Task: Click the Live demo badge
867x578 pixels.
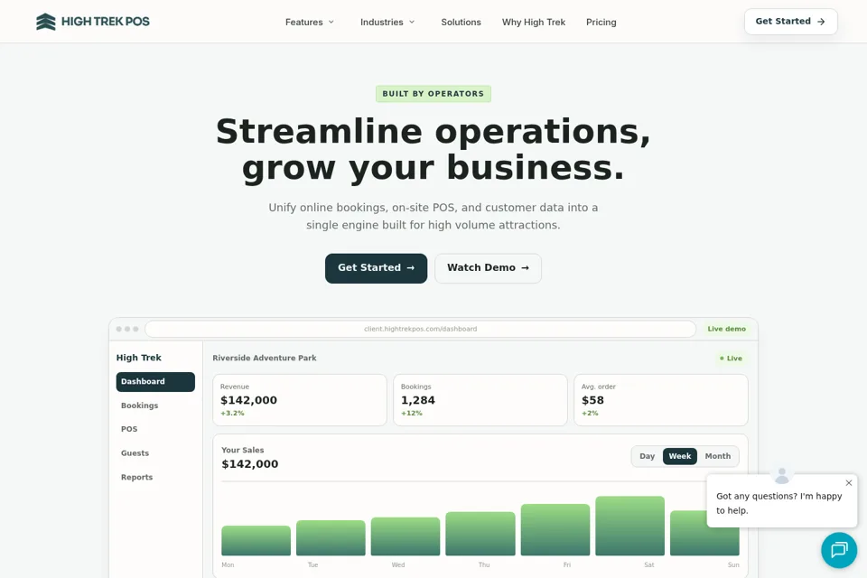Action: (726, 329)
